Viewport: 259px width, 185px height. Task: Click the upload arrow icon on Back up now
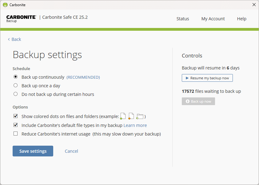pos(187,101)
